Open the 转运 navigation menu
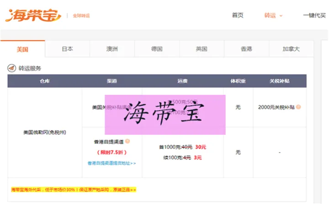The image size is (329, 205). [270, 15]
